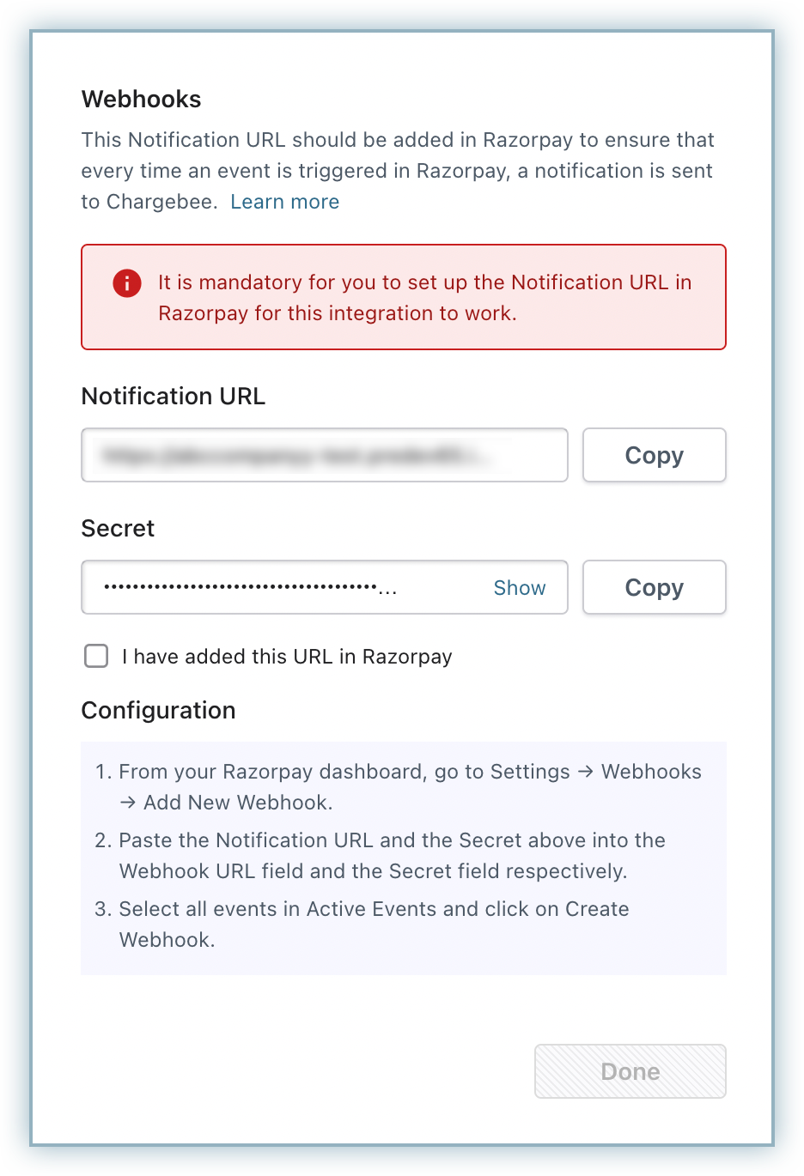This screenshot has width=804, height=1176.
Task: Focus the Notification URL text field
Action: point(324,455)
